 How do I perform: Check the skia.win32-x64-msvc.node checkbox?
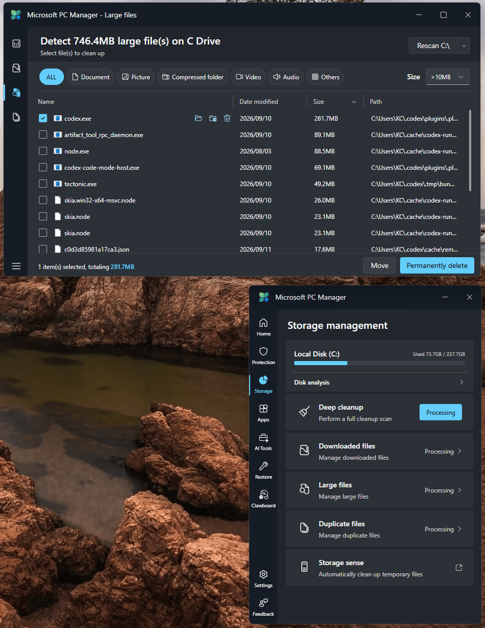[x=43, y=200]
